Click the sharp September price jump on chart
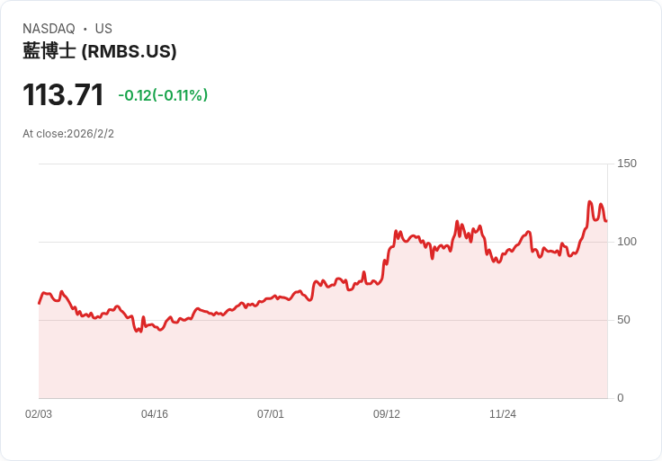The width and height of the screenshot is (662, 461). coord(389,251)
